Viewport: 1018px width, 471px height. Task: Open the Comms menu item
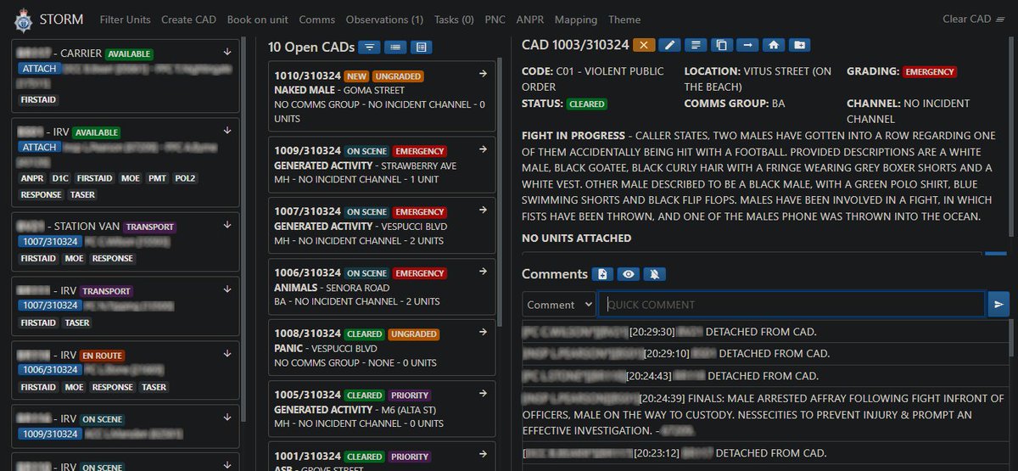click(317, 20)
